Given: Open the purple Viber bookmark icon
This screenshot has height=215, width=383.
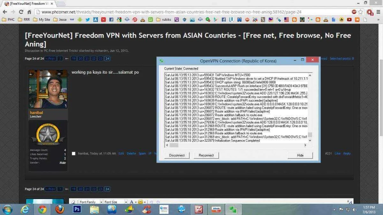Looking at the screenshot, I should pos(176,19).
